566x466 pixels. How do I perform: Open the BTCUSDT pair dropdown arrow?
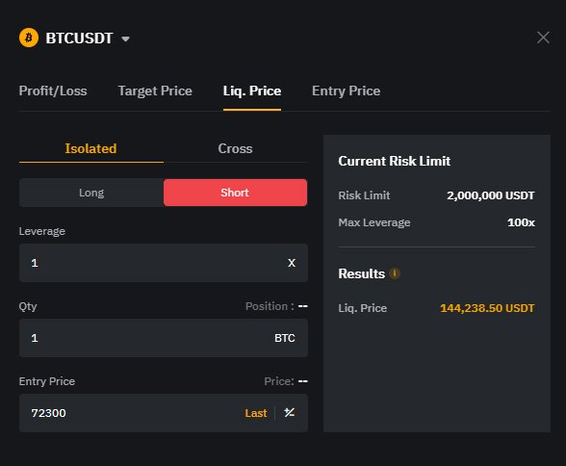(125, 39)
